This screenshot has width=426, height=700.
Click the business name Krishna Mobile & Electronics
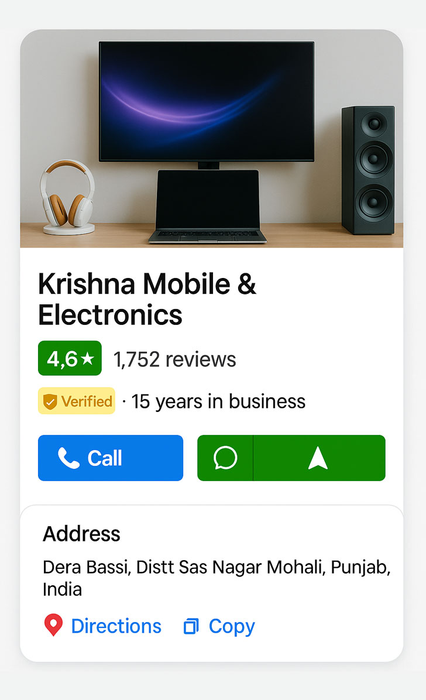(x=147, y=299)
